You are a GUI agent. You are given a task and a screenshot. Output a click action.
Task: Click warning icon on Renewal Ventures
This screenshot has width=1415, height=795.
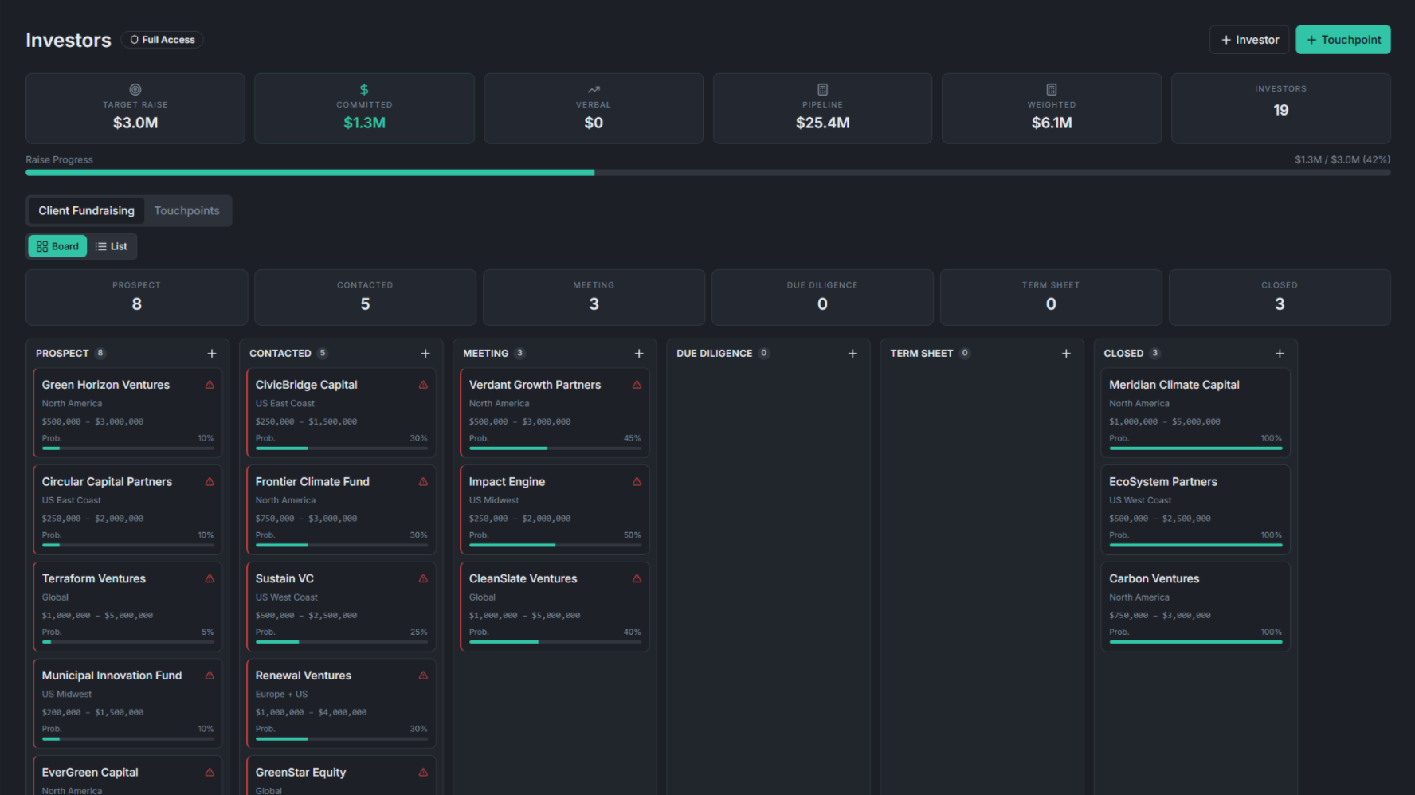(423, 676)
